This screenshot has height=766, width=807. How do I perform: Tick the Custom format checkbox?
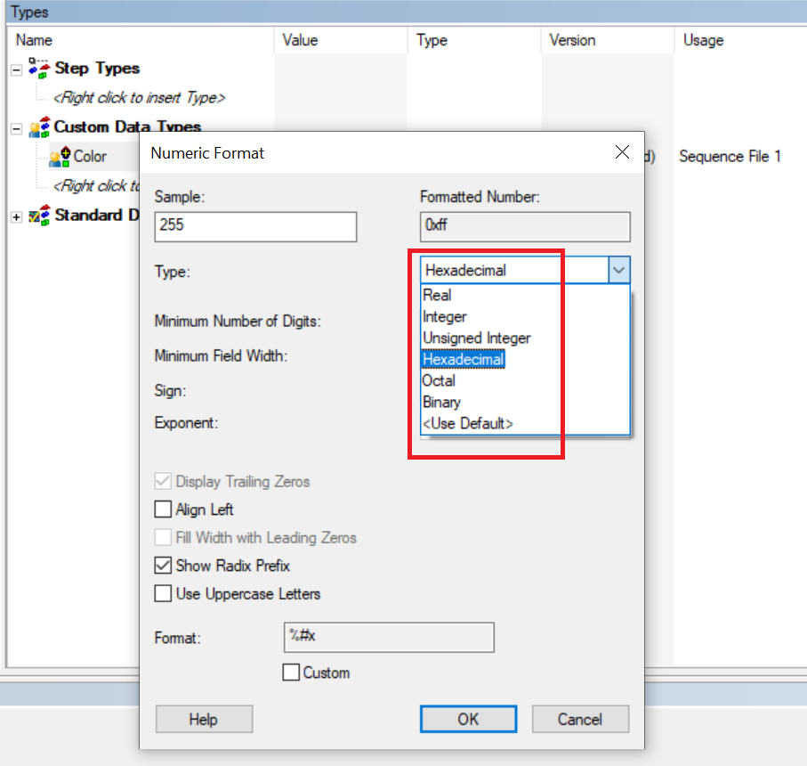(x=291, y=673)
